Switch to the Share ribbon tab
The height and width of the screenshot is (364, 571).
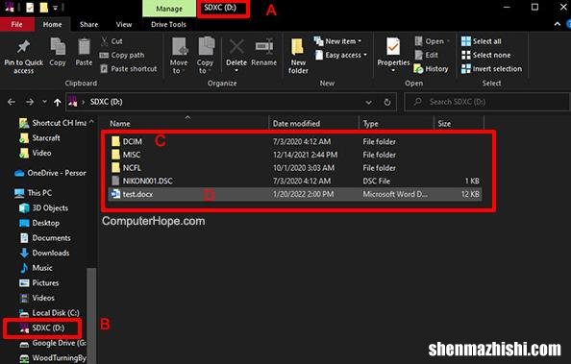(89, 24)
